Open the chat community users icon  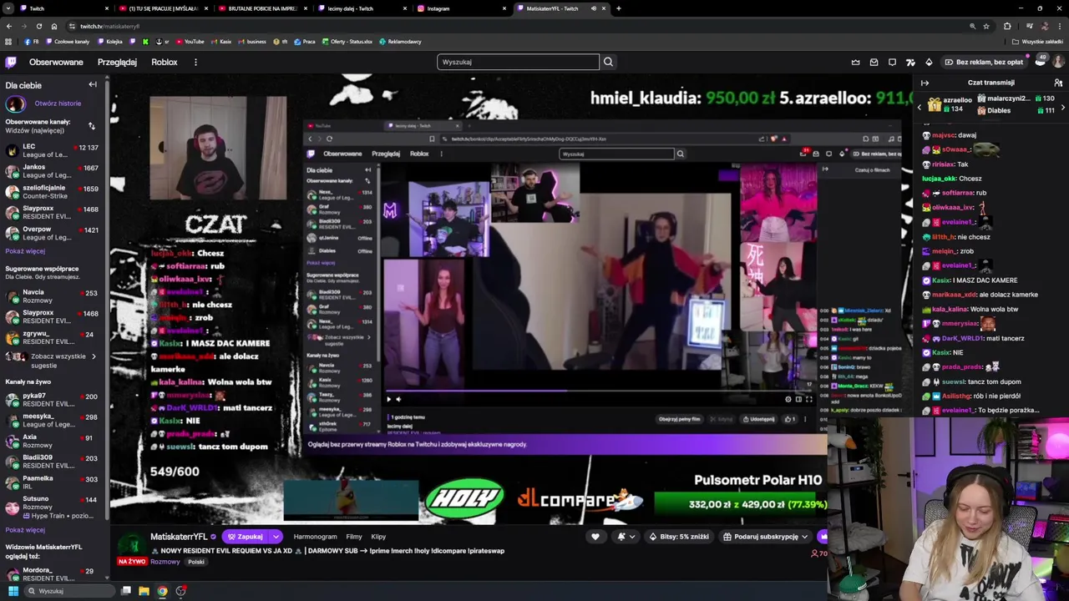pyautogui.click(x=1058, y=83)
